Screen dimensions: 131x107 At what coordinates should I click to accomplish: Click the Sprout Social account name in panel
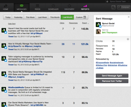[108, 23]
